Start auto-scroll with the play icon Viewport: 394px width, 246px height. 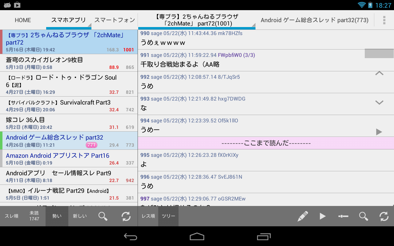point(323,216)
